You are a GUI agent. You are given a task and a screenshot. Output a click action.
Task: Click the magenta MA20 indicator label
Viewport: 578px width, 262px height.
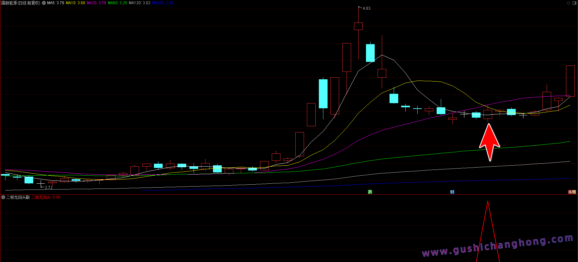[96, 3]
